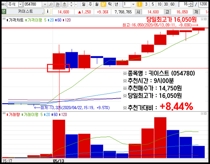Open the small dropdown after the arrow stepper

click(x=76, y=4)
